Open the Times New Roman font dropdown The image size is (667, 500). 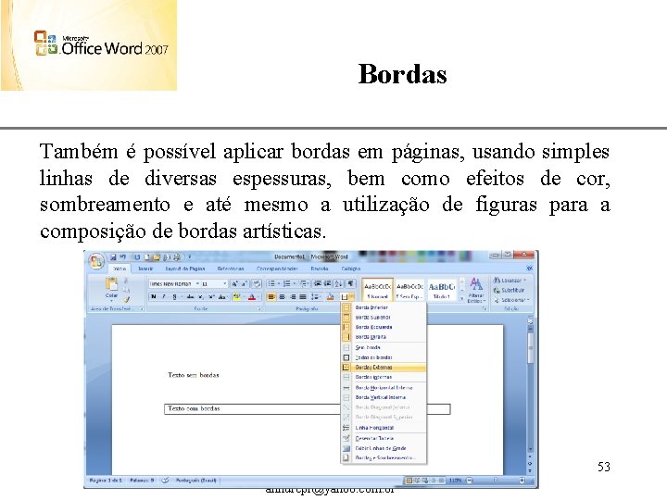pos(198,284)
